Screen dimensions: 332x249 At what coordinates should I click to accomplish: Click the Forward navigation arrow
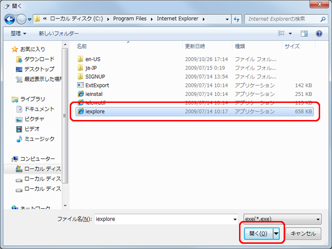[x=21, y=19]
